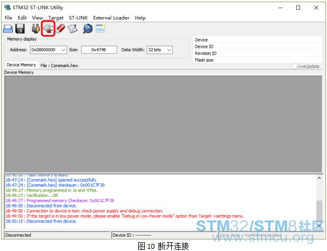Image resolution: width=327 pixels, height=251 pixels.
Task: Click log line 'Memory programmed in 1s and 47ms.'
Action: tap(52, 190)
